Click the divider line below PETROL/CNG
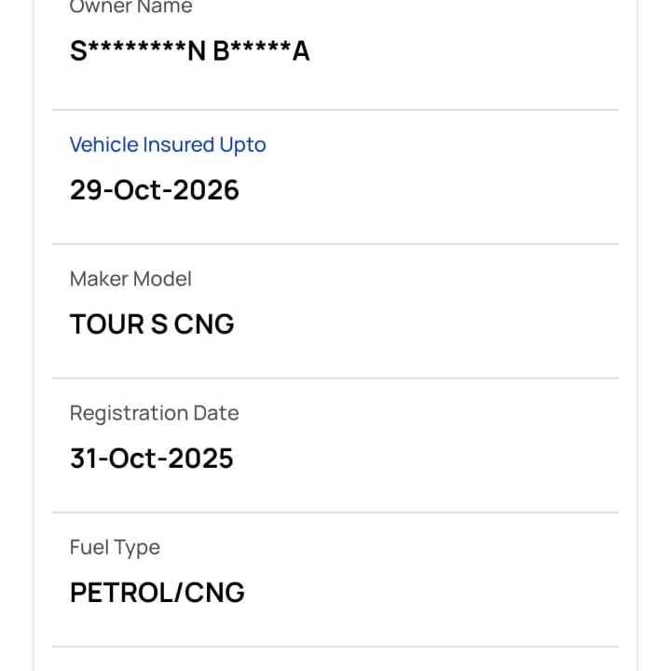The image size is (671, 671). [335, 647]
